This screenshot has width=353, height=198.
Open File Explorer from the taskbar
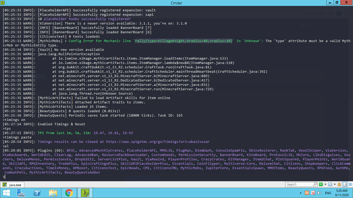click(x=53, y=193)
